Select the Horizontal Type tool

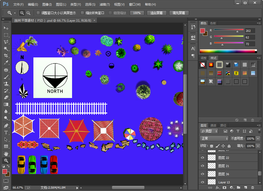(6, 133)
